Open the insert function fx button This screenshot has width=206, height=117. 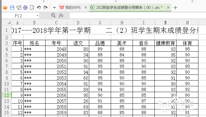point(61,15)
